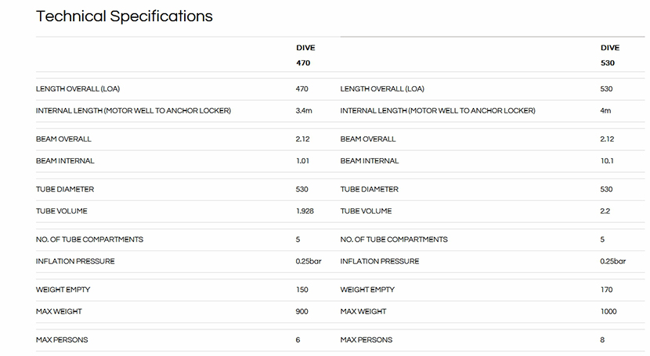
Task: Click the 470 length overall value
Action: (x=302, y=89)
